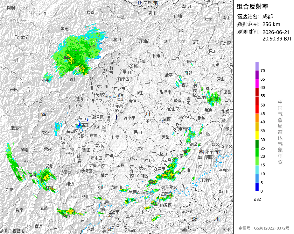Click the '北川' map label
The image size is (294, 234).
117,40
